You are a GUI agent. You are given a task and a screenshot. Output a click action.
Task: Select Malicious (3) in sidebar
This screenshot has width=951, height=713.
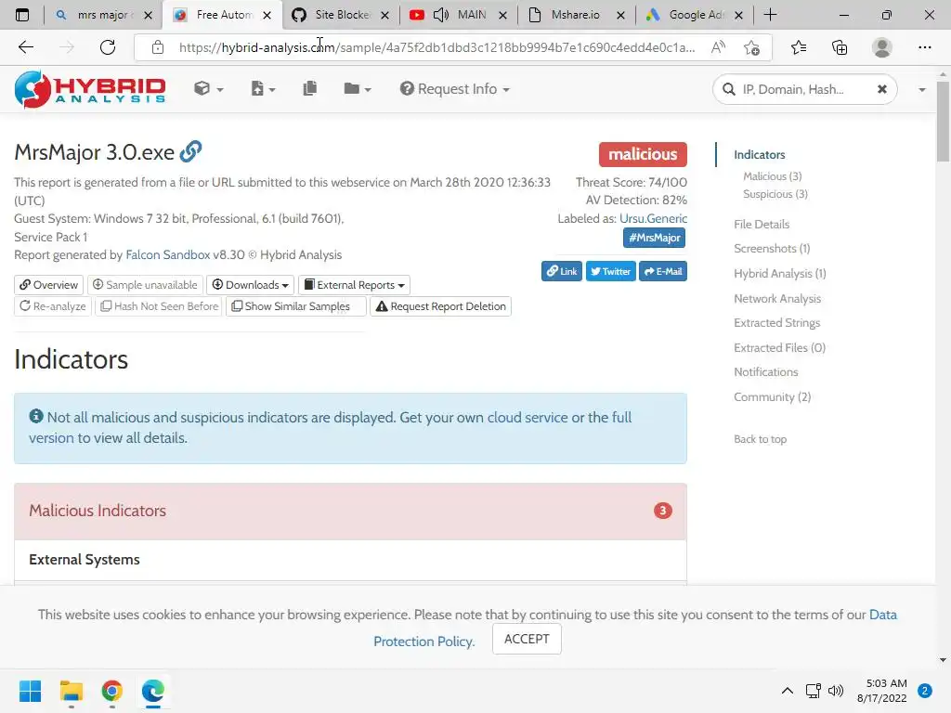click(772, 176)
